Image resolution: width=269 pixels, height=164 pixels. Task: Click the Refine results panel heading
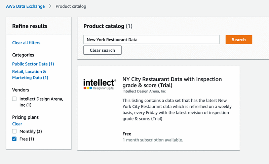tap(30, 26)
